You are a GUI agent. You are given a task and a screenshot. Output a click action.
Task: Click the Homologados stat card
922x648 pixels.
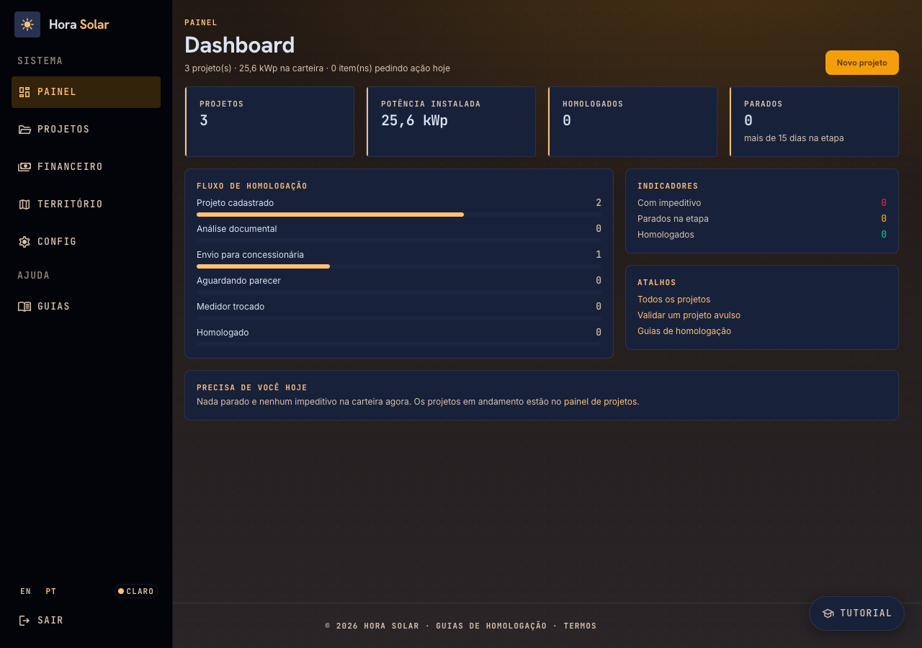(x=632, y=122)
